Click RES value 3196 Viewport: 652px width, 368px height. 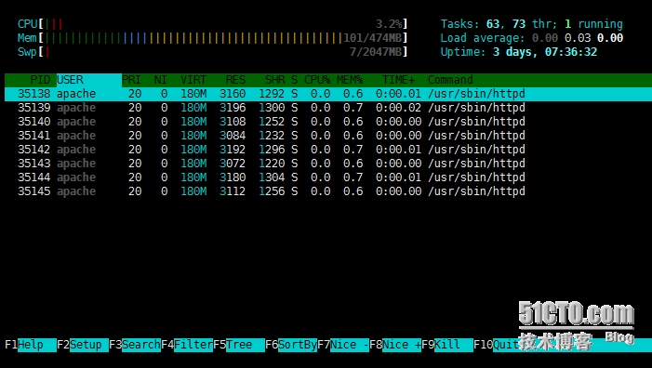click(x=233, y=108)
